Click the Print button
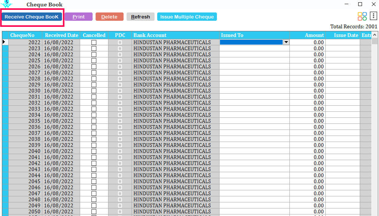The width and height of the screenshot is (379, 216). (79, 17)
